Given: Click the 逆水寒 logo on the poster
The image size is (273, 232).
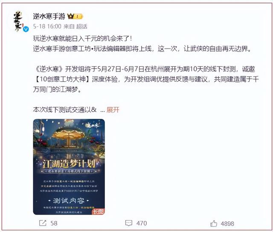Looking at the screenshot, I should click(x=92, y=125).
